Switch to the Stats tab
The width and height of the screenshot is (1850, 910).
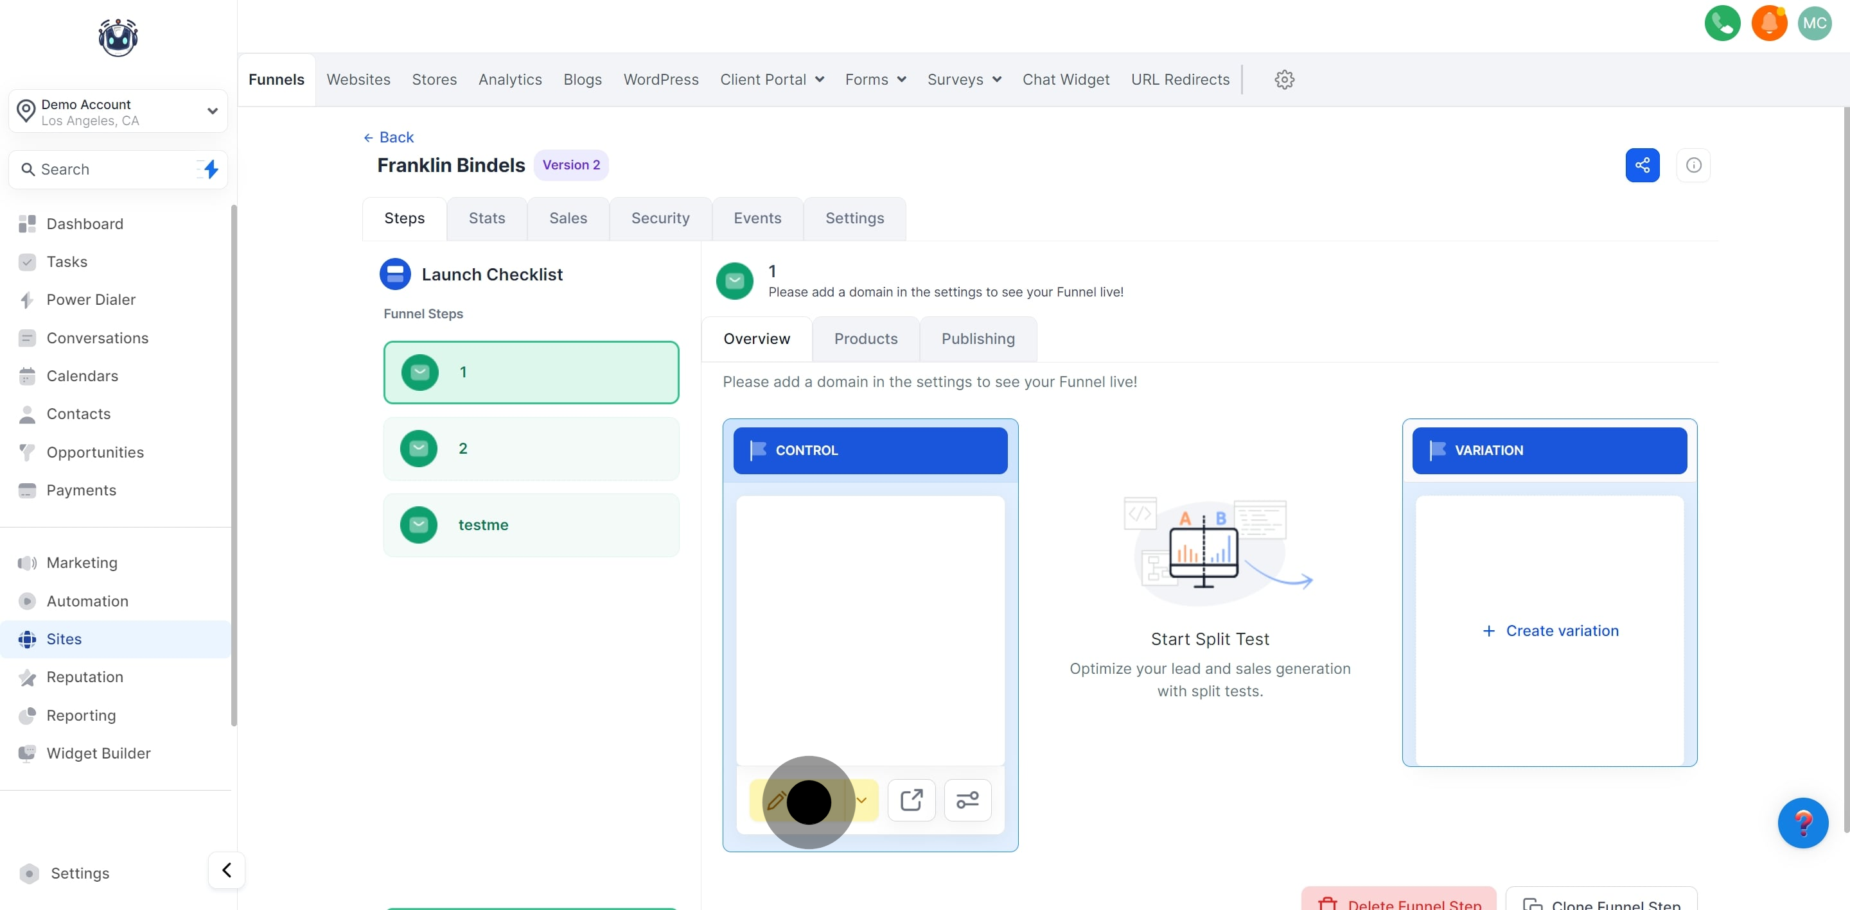click(486, 218)
